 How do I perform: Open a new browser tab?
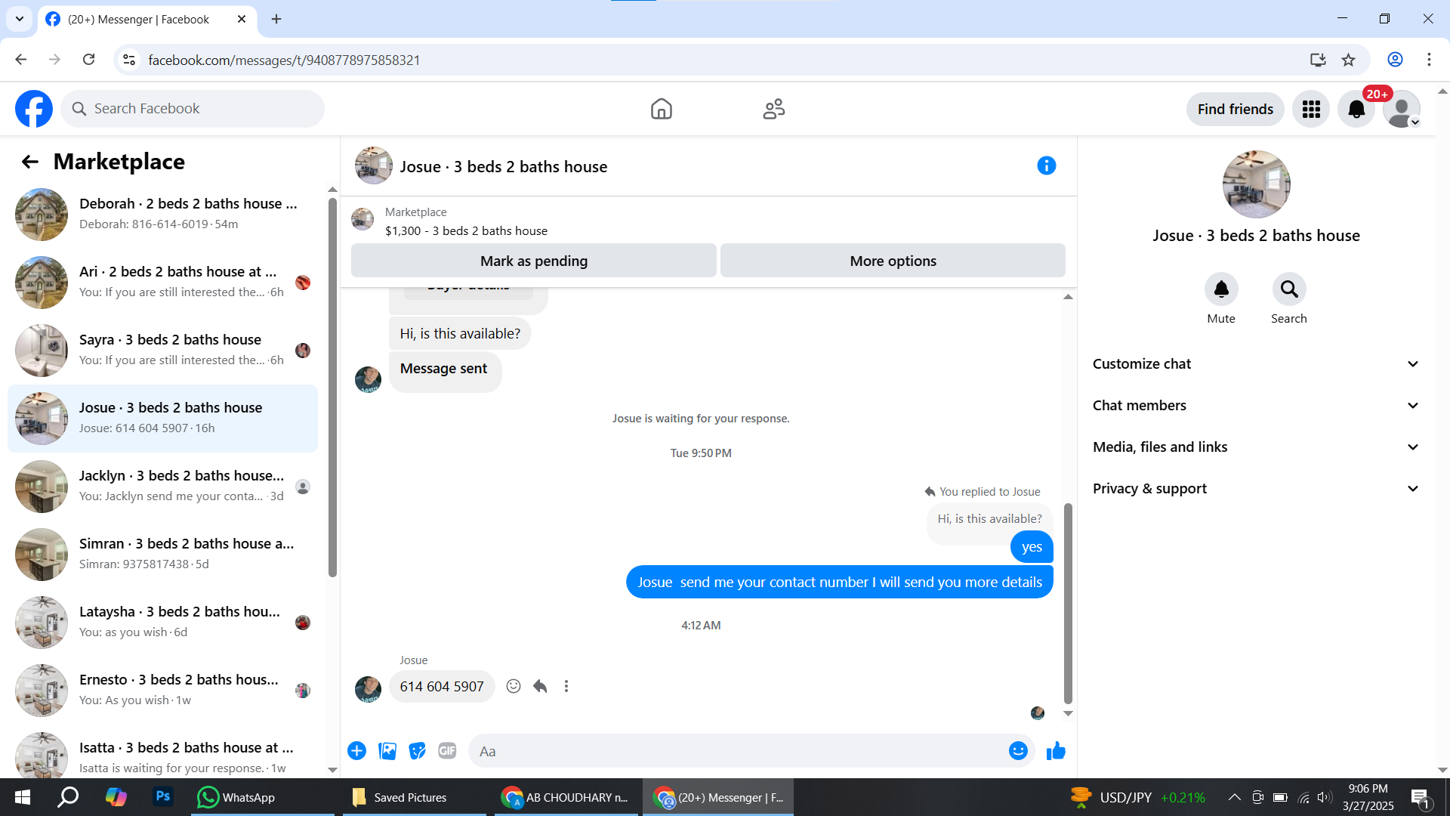(276, 19)
